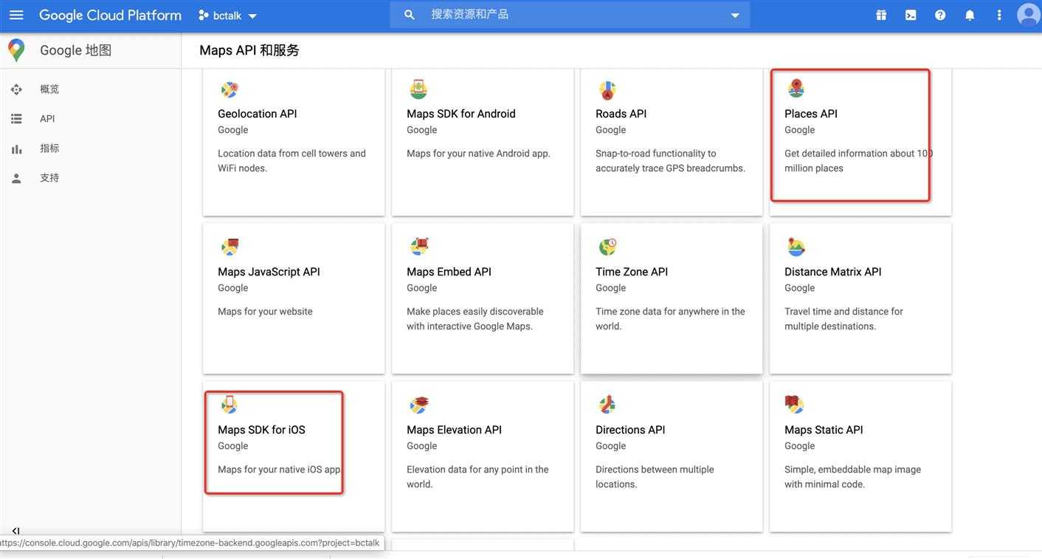Click the Distance Matrix API icon
Image resolution: width=1042 pixels, height=559 pixels.
796,247
